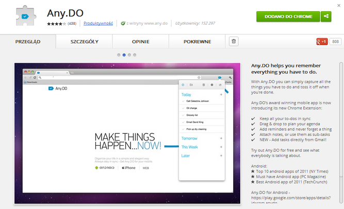Click the www.any.do site text

(156, 23)
